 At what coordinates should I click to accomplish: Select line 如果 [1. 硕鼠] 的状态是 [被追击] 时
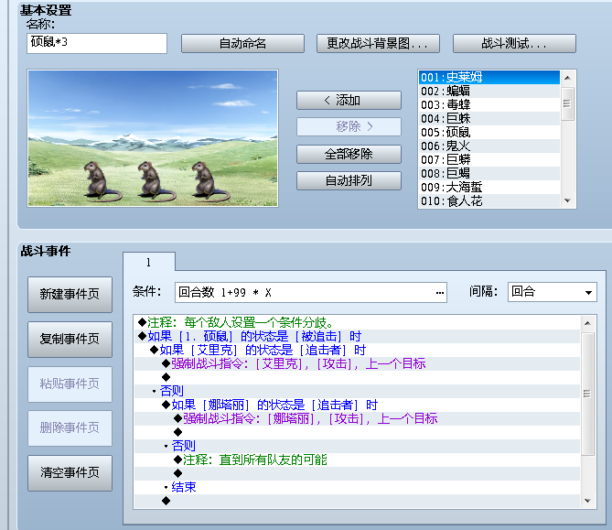coord(357,336)
